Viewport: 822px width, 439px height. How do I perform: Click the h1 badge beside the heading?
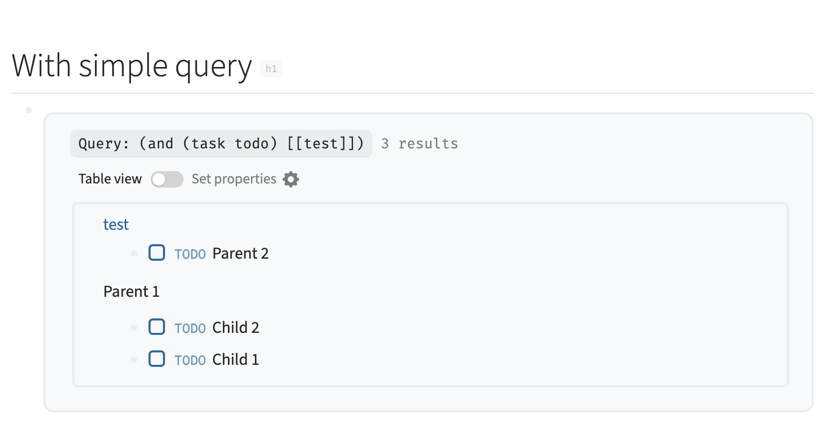point(272,69)
